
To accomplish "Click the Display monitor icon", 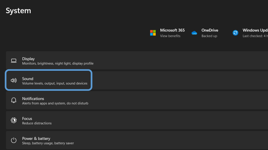I will click(14, 61).
